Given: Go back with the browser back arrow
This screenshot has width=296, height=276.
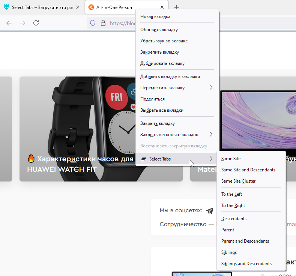Looking at the screenshot, I should (x=9, y=23).
